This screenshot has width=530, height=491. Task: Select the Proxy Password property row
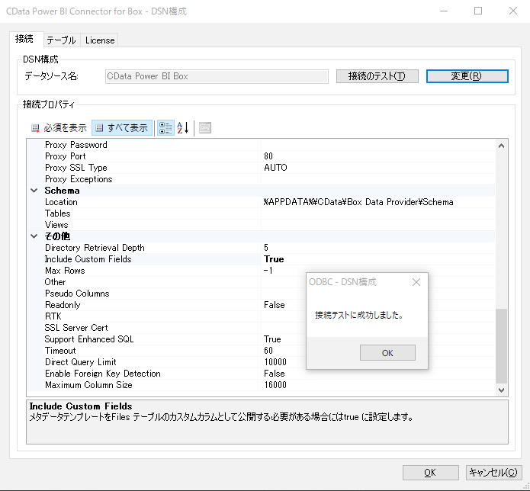tap(261, 145)
